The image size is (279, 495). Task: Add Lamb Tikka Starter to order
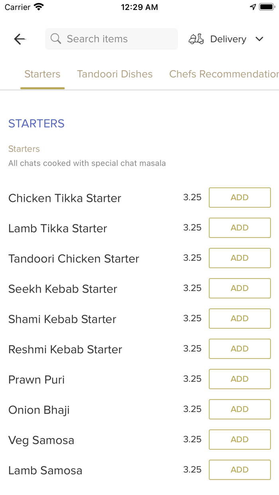(x=240, y=228)
